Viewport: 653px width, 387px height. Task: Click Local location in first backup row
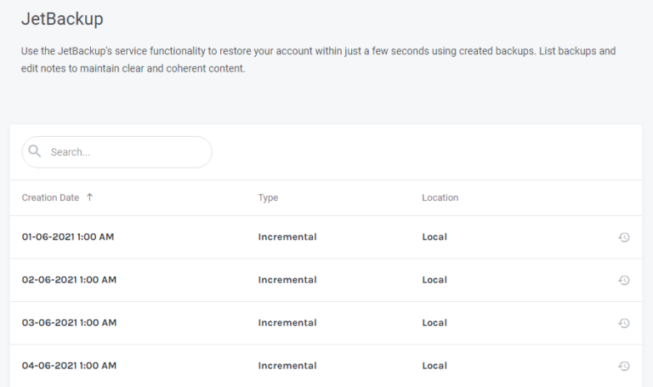click(434, 236)
